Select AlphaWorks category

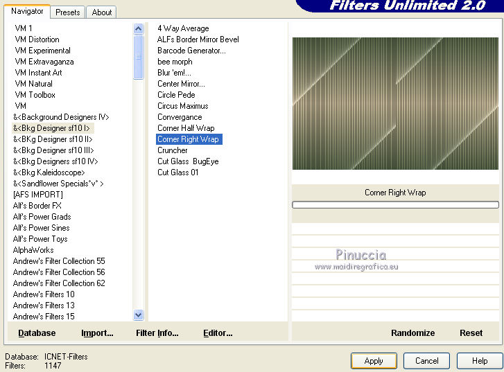point(33,250)
